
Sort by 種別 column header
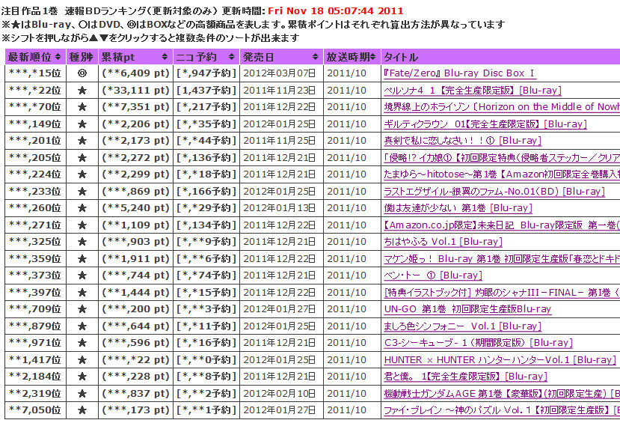point(82,57)
